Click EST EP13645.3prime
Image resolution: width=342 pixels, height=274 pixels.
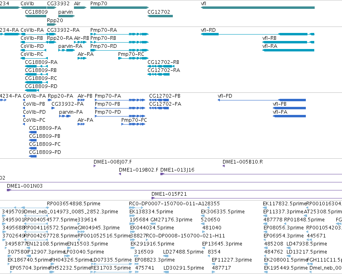[203, 248]
